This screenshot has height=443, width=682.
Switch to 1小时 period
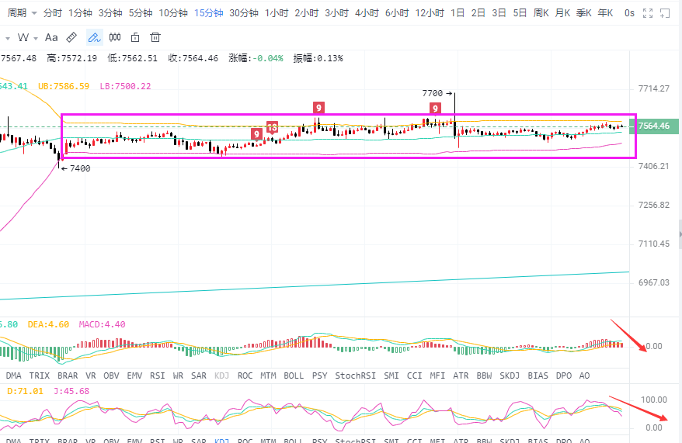point(277,13)
